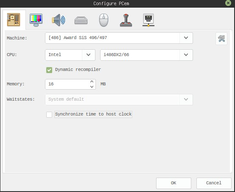This screenshot has width=235, height=192.
Task: Open the CPU model i486DX2/66 dropdown
Action: 186,55
